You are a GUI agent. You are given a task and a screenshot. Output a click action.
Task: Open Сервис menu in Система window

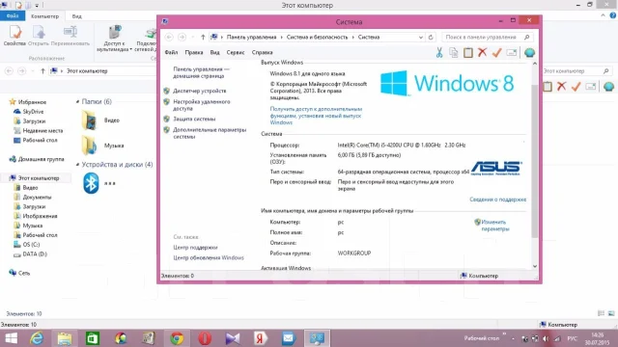click(x=236, y=52)
